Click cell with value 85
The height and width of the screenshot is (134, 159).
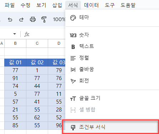15,125
